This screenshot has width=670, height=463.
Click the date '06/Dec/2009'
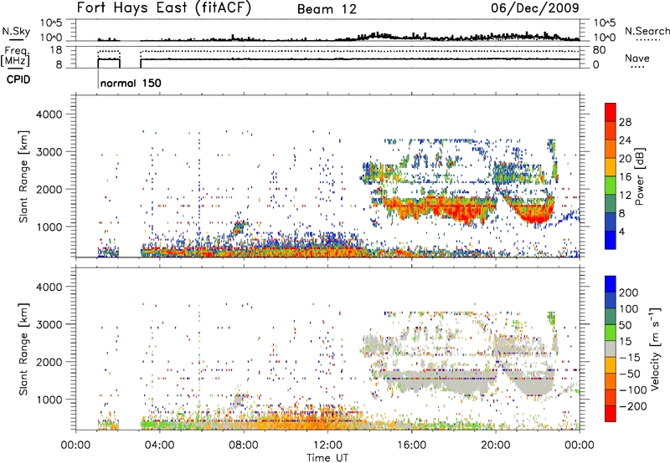535,8
